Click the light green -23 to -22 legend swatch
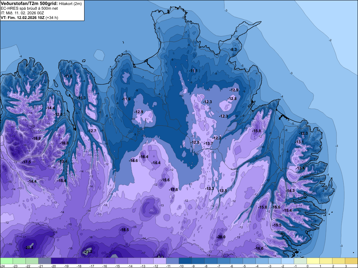Viewport: 358px width, 268px height. pyautogui.click(x=19, y=261)
